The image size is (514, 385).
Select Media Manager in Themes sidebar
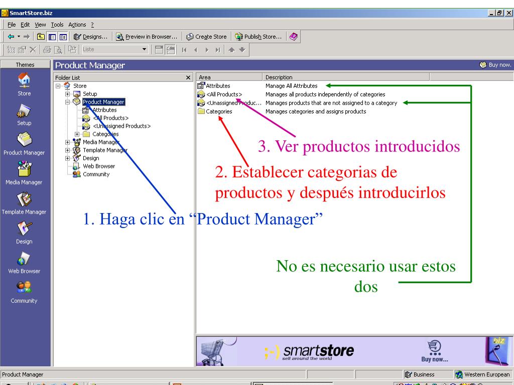point(24,173)
